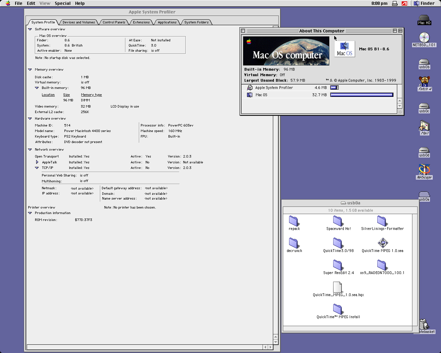Click System Profiler vertical scroll down arrow
This screenshot has width=441, height=353.
point(275,342)
